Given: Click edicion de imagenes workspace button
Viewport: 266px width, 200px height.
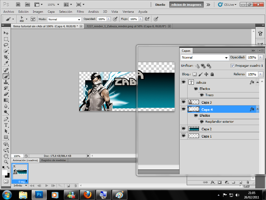Looking at the screenshot, I should pos(186,5).
